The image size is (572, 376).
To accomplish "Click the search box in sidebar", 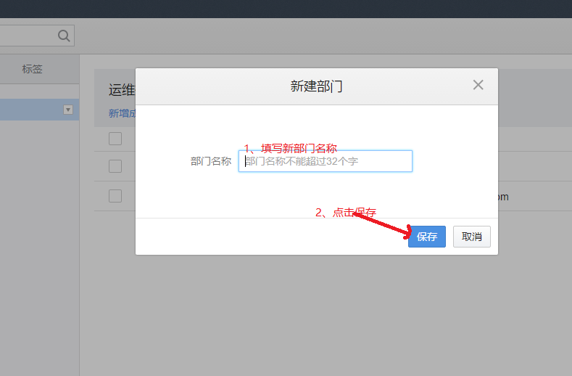I will (36, 36).
